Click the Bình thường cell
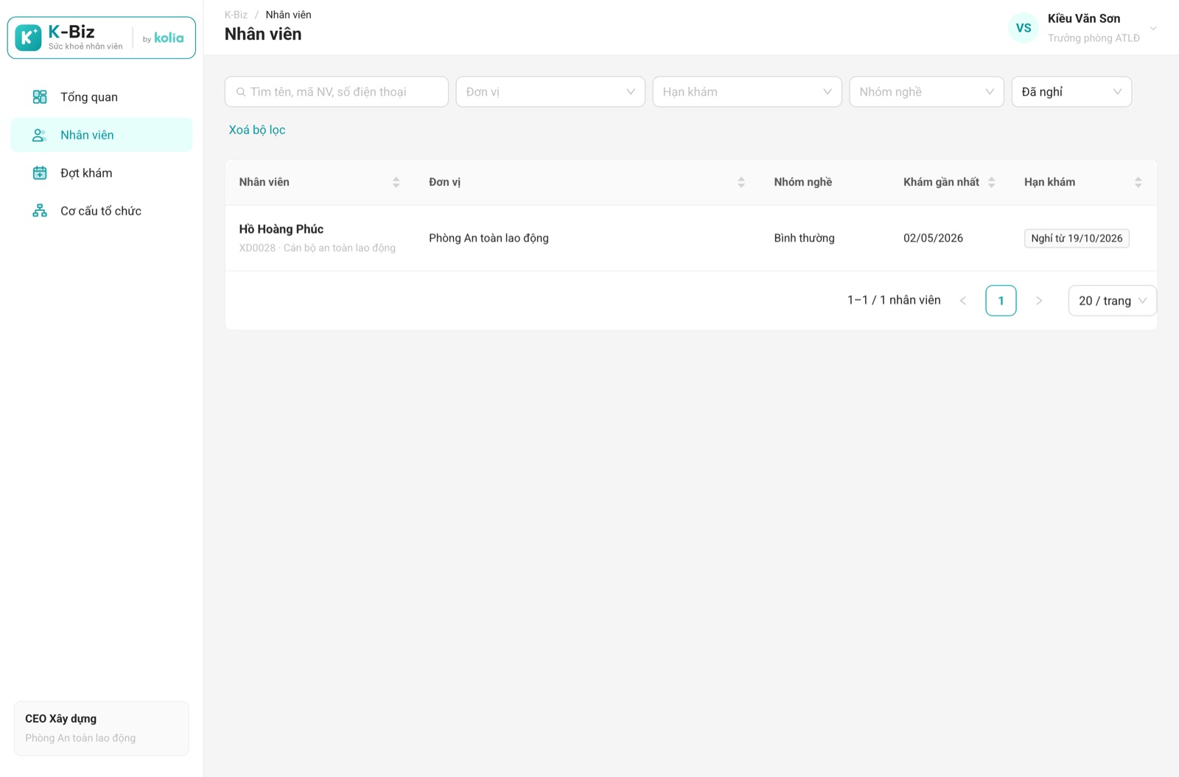This screenshot has width=1179, height=777. [804, 238]
